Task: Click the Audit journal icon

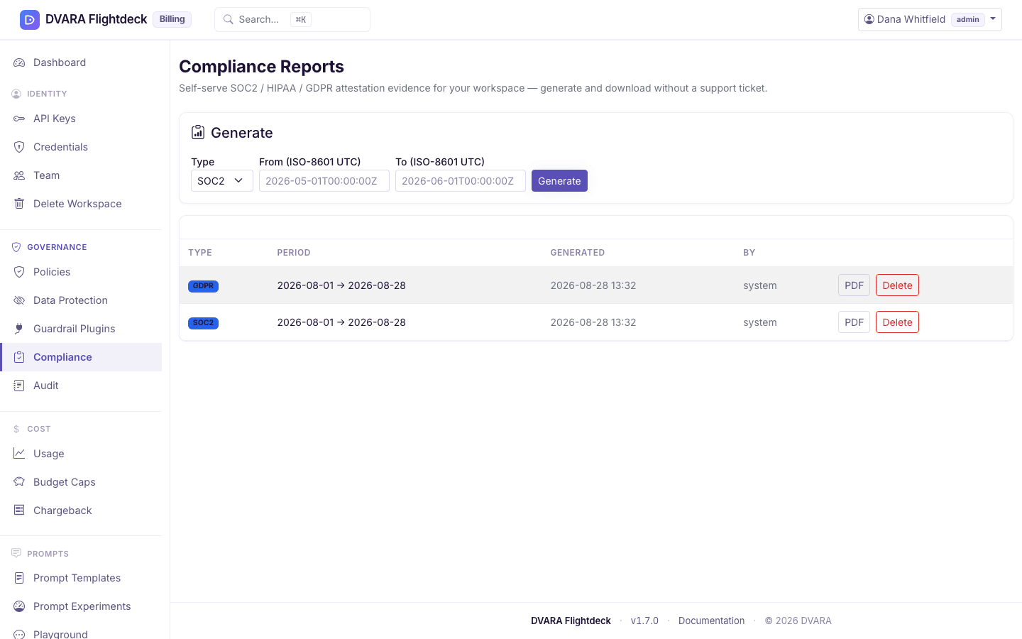Action: point(19,386)
